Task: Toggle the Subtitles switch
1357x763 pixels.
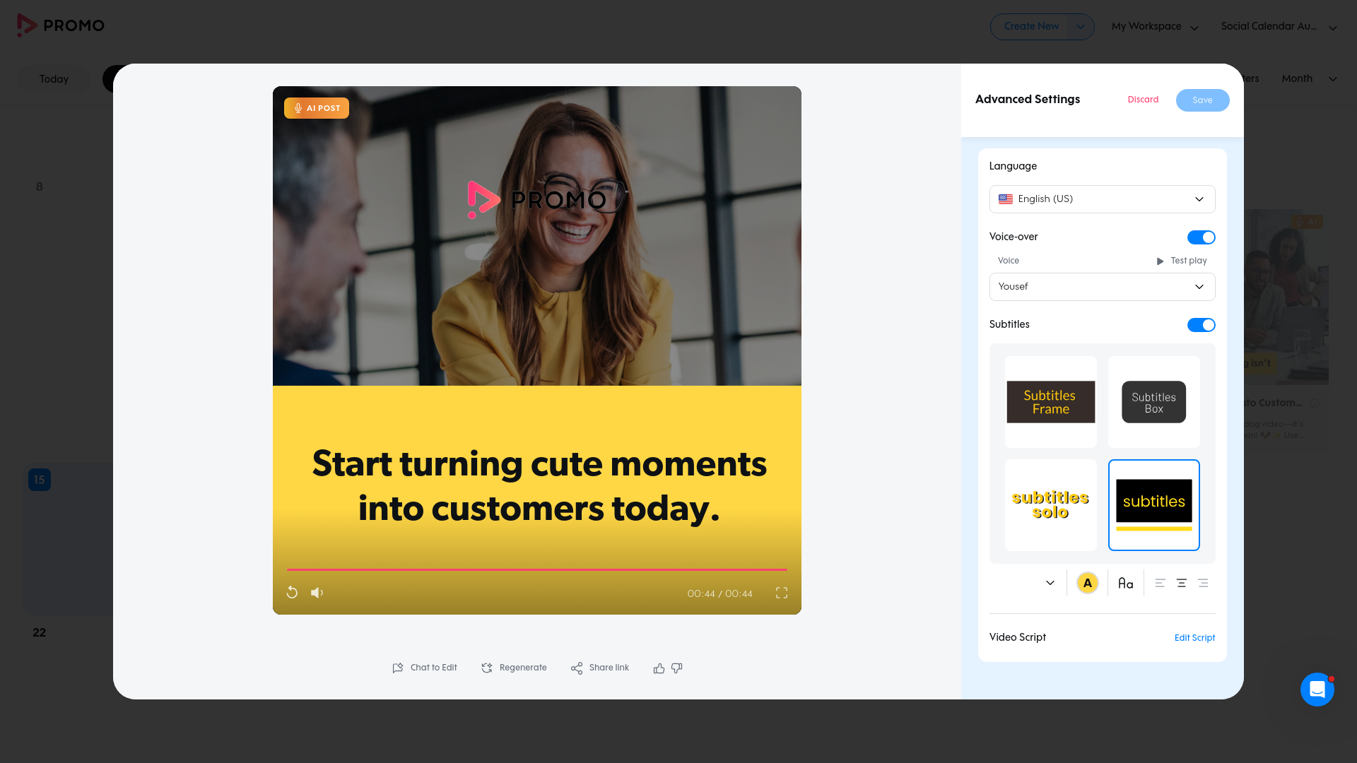Action: coord(1201,325)
